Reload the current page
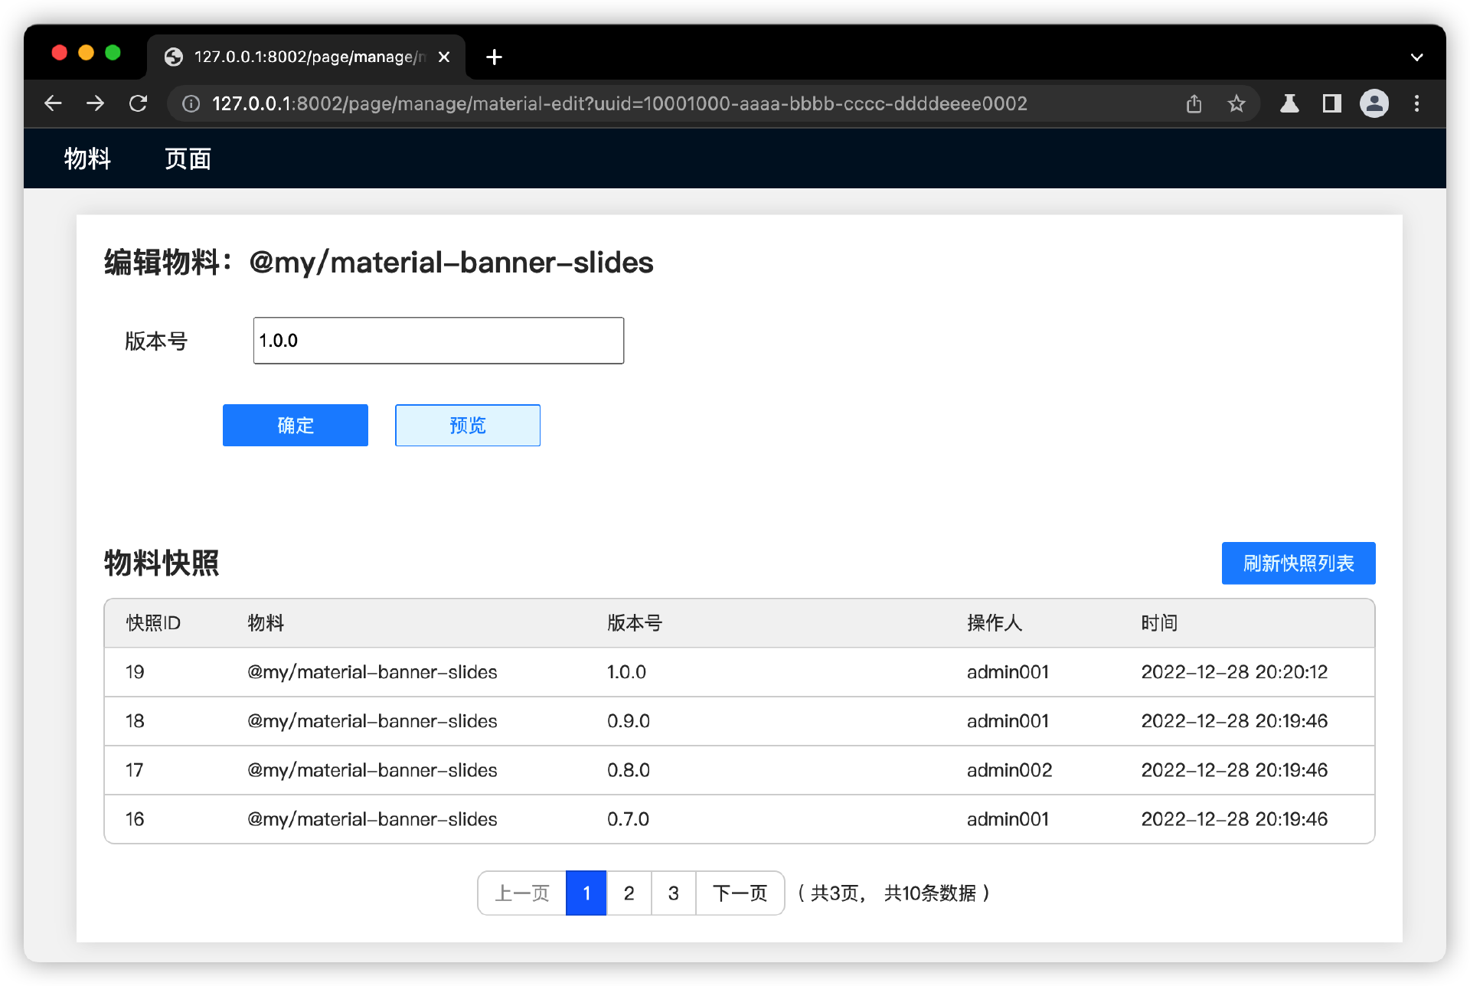 point(139,103)
